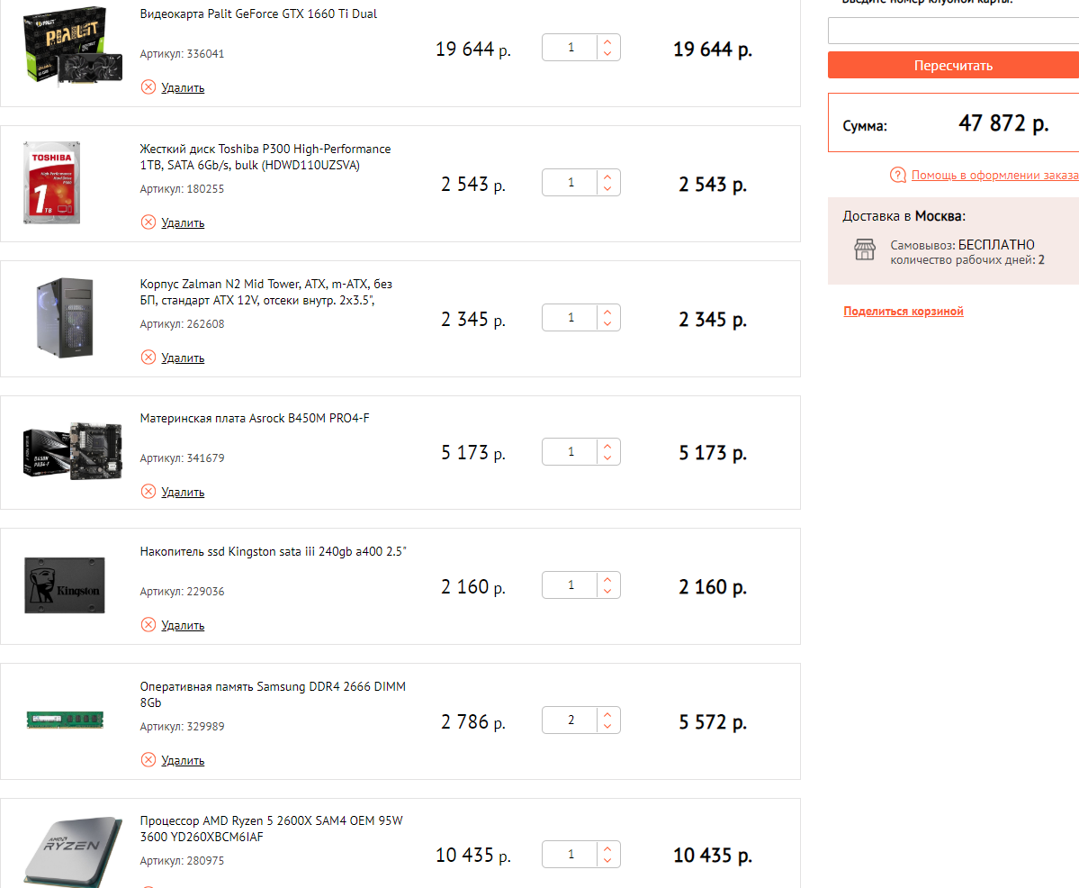
Task: Click the pickup store icon in the delivery box
Action: pos(864,250)
